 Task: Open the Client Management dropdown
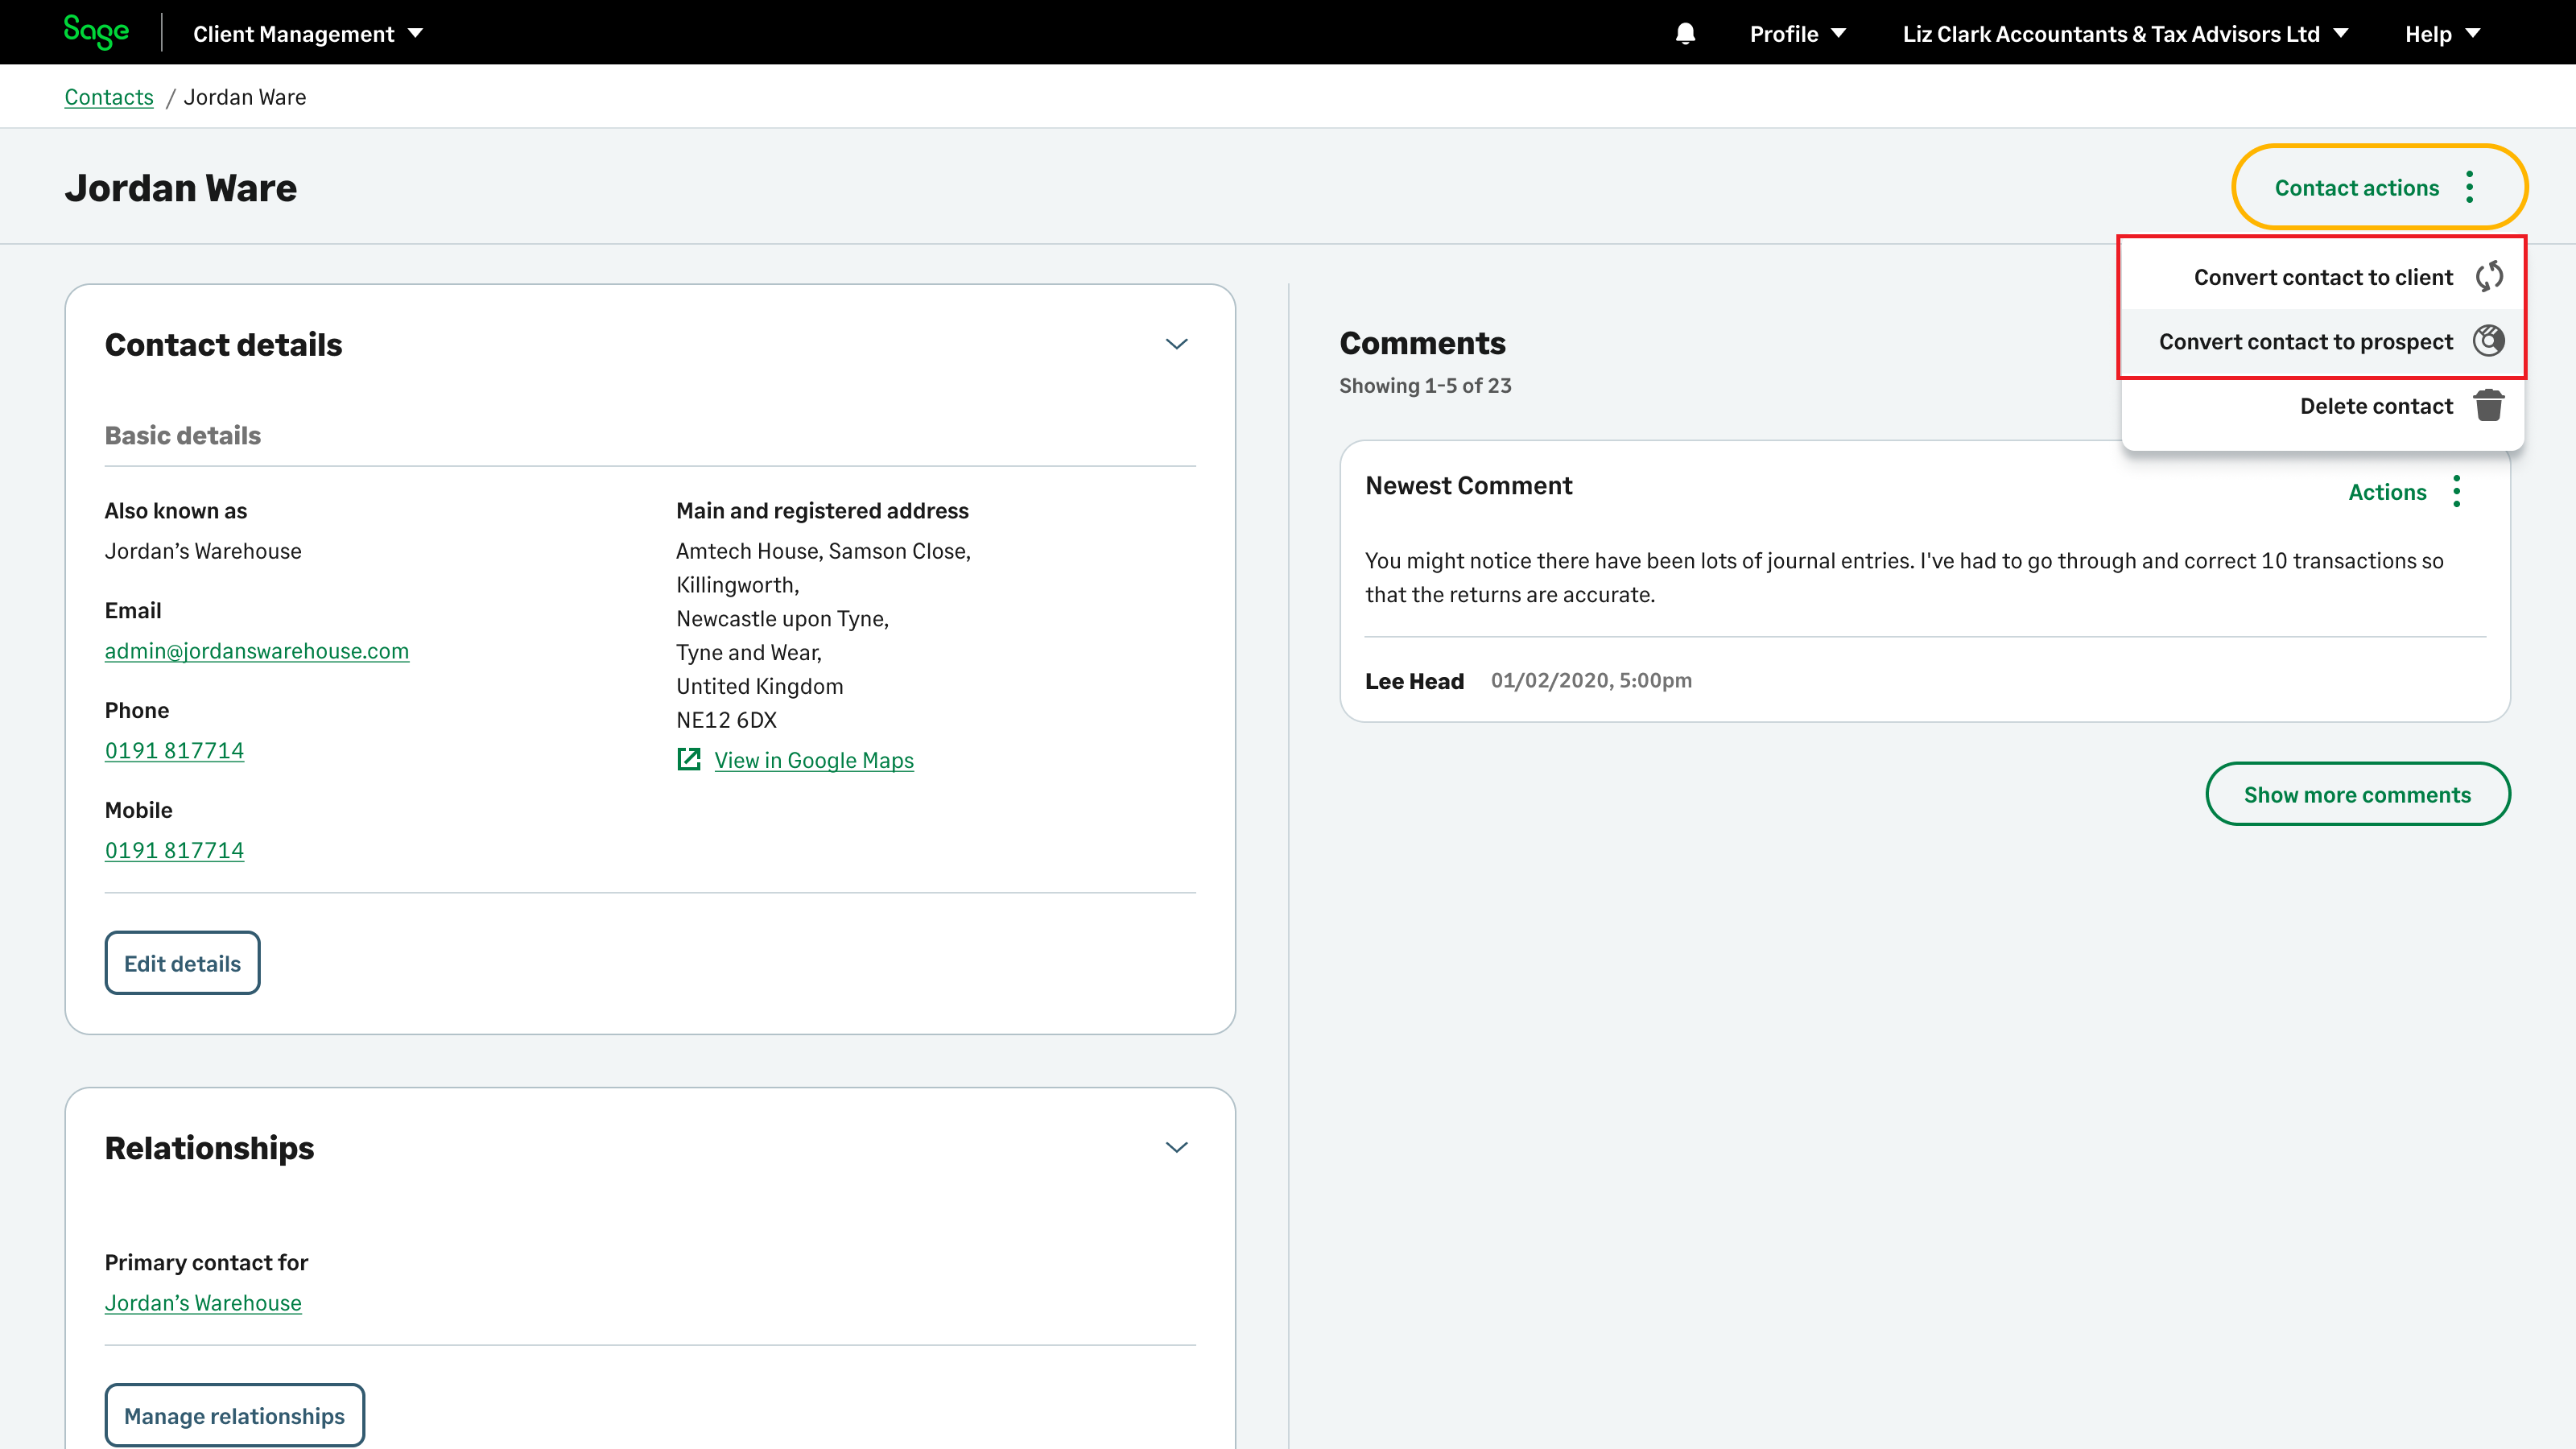click(308, 34)
